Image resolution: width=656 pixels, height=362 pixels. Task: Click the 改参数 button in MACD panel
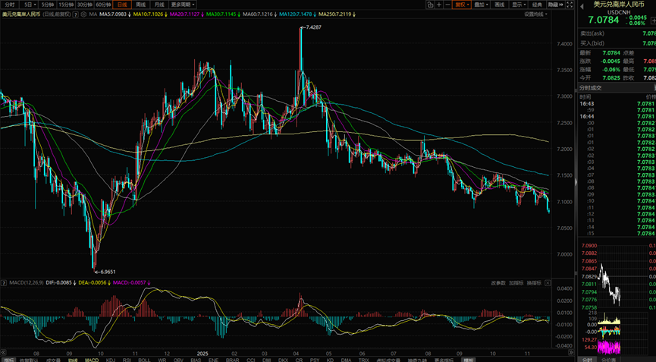tap(497, 283)
